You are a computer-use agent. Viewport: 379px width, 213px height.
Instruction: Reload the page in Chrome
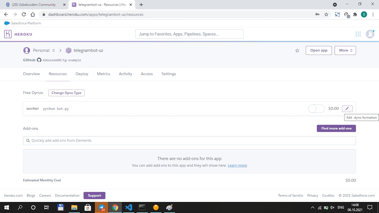point(24,14)
